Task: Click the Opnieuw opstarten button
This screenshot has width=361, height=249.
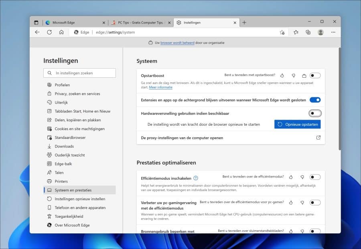Action: (x=298, y=124)
